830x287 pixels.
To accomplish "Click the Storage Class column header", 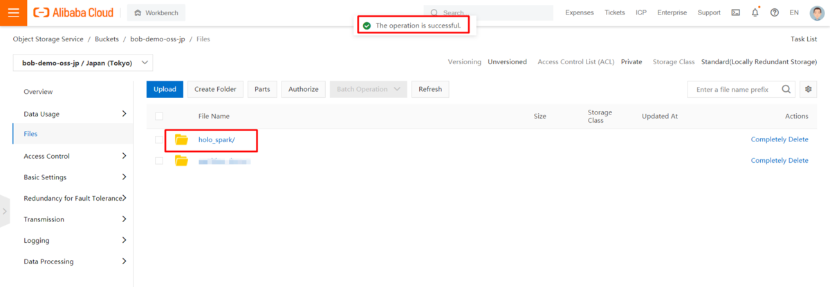I will [x=600, y=117].
